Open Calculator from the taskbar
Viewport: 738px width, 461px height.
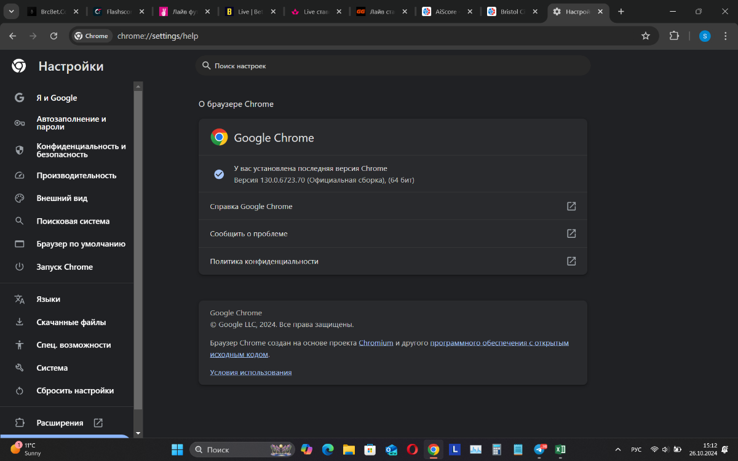497,449
